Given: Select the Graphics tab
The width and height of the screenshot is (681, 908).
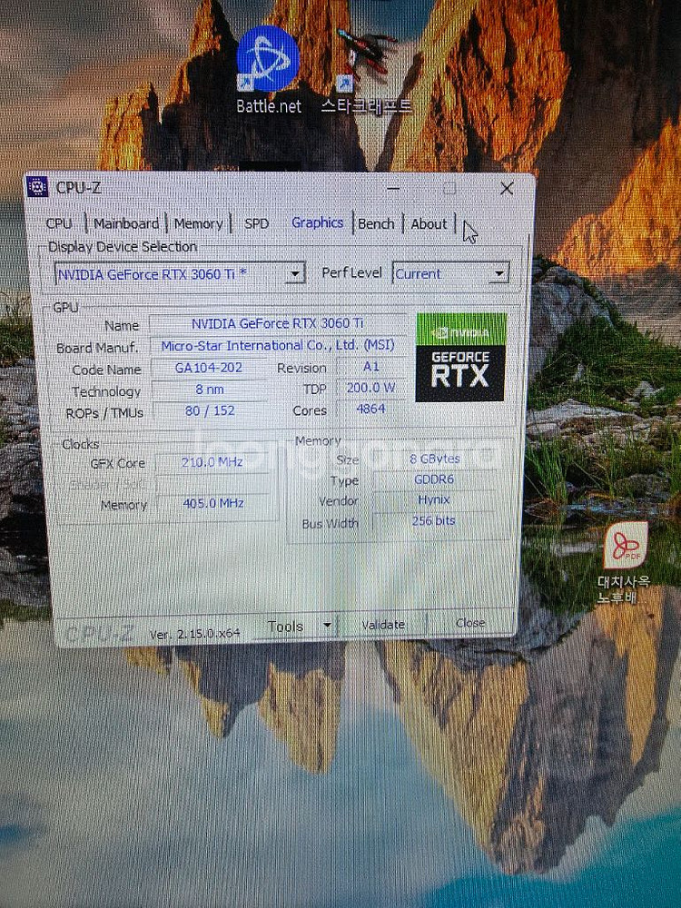Looking at the screenshot, I should 317,222.
